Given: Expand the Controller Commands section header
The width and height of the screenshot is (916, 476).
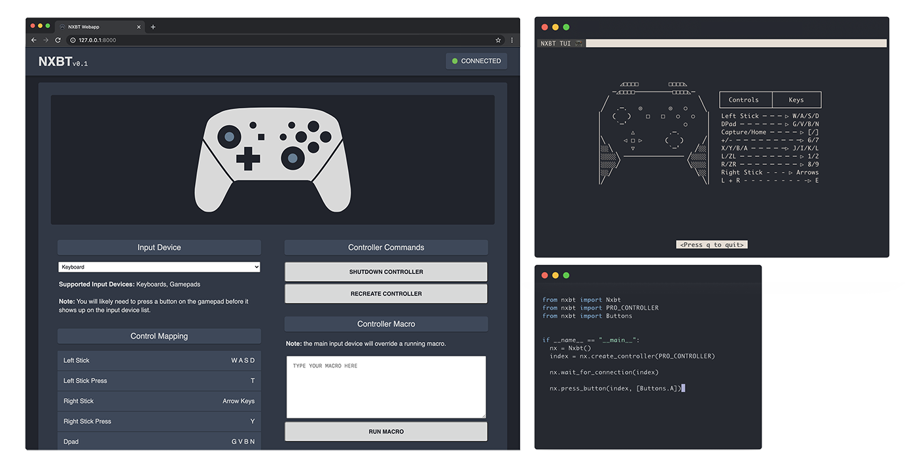Looking at the screenshot, I should [385, 247].
